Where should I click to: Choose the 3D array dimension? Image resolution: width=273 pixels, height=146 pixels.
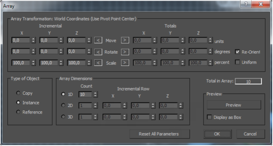63,116
